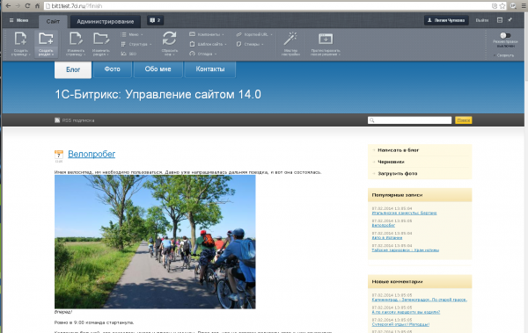
Task: Click the Изменить страницу icon
Action: (76, 39)
